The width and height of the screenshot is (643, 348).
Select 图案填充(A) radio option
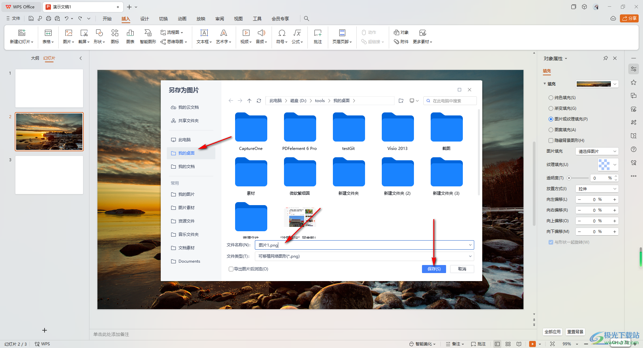point(551,130)
